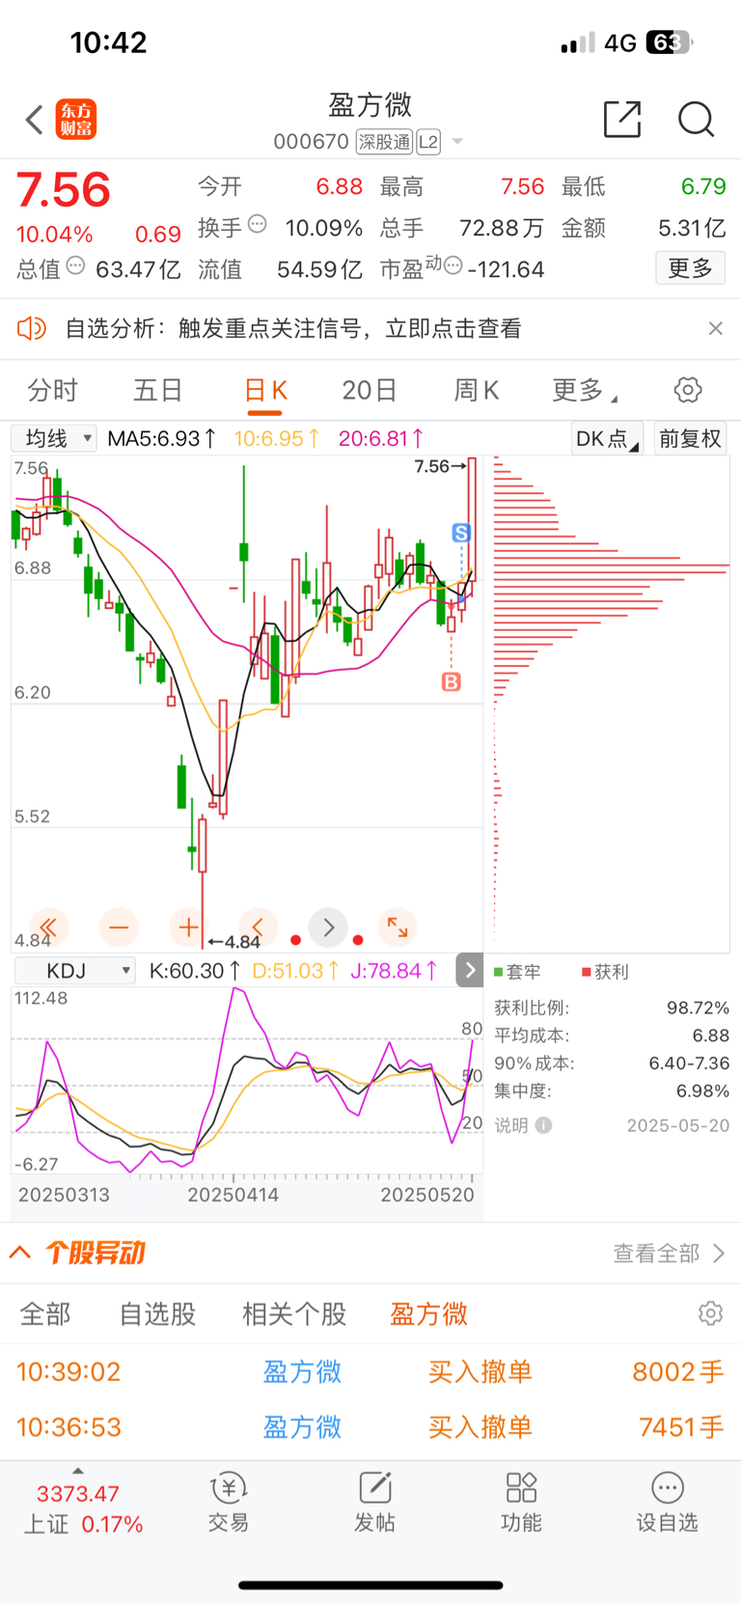Open the 功能 functions icon
The height and width of the screenshot is (1604, 741).
point(521,1487)
